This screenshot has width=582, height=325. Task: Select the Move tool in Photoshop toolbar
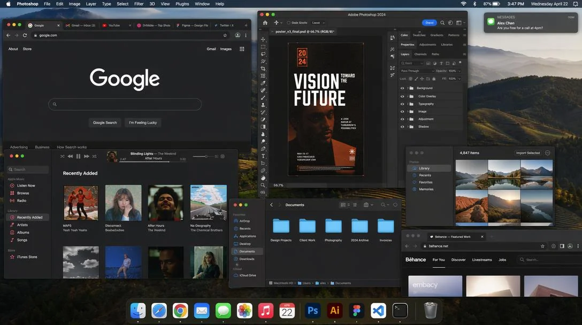click(263, 40)
